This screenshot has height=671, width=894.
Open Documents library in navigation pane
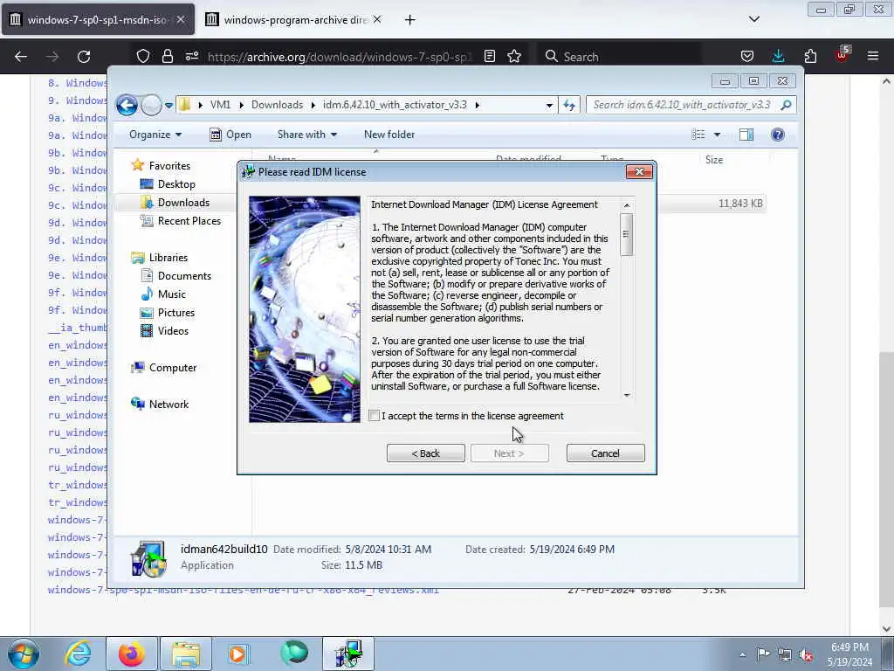tap(184, 275)
